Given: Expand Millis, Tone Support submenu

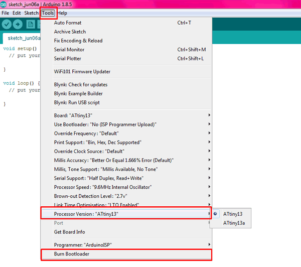Looking at the screenshot, I should 126,169.
